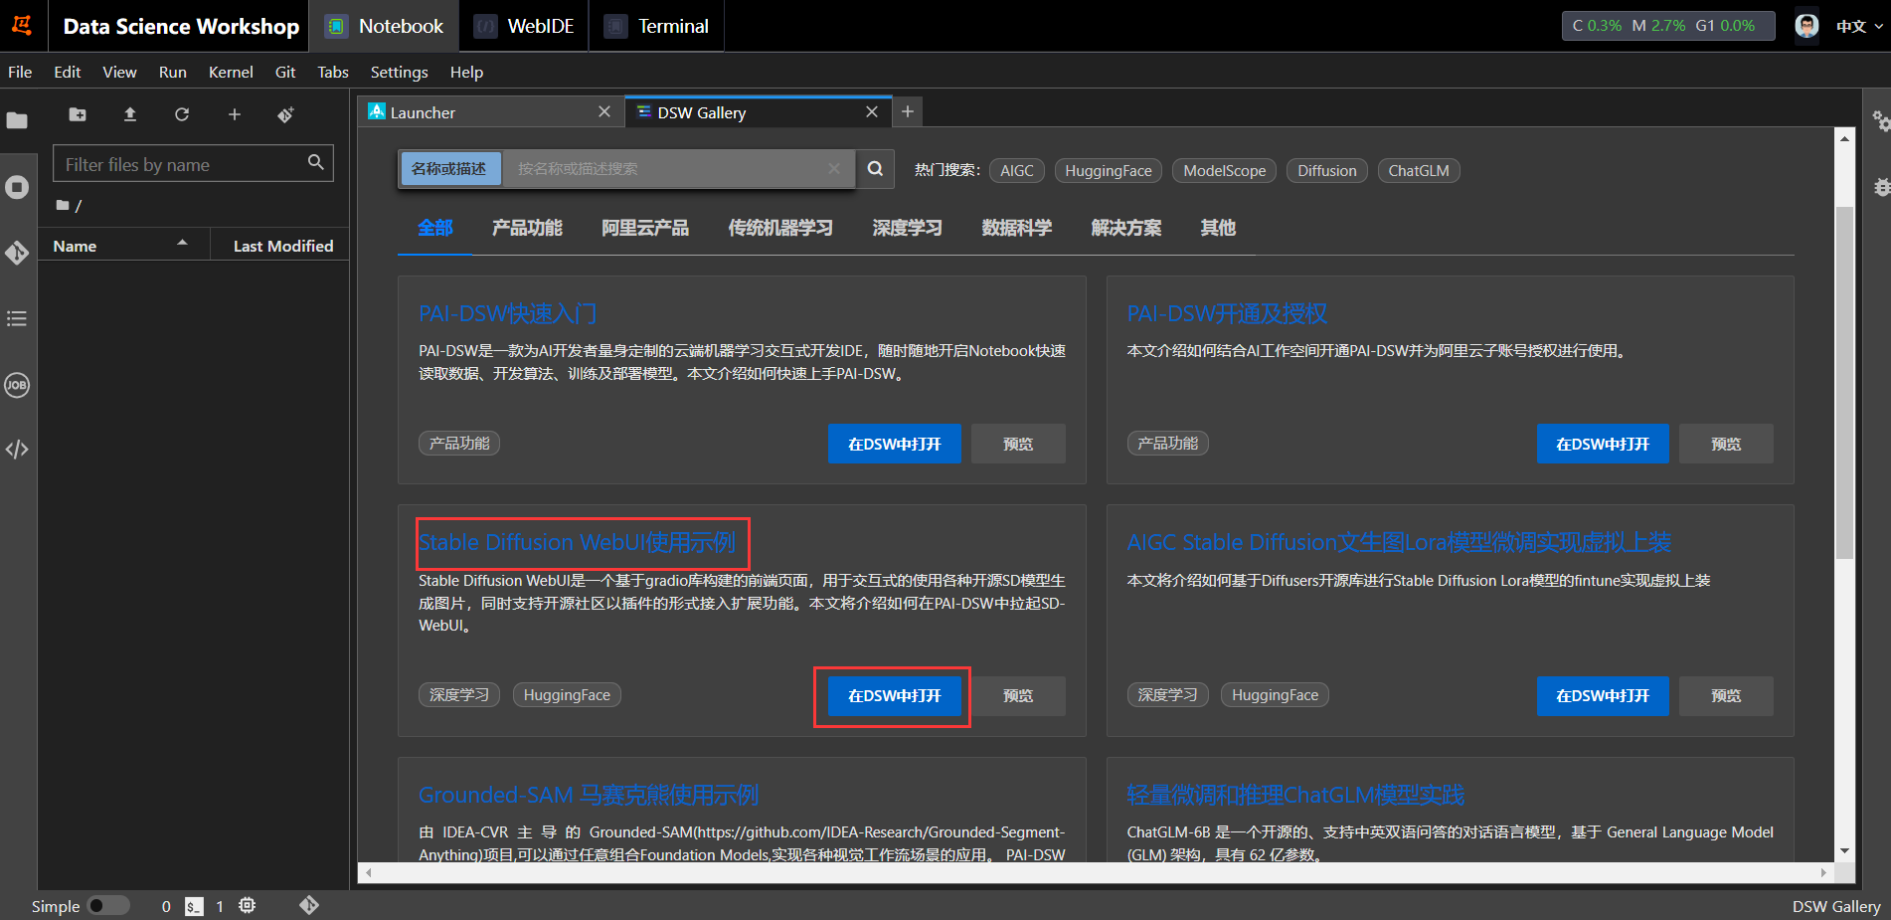Click the vertical scrollbar of the gallery
This screenshot has height=920, width=1891.
click(1844, 383)
